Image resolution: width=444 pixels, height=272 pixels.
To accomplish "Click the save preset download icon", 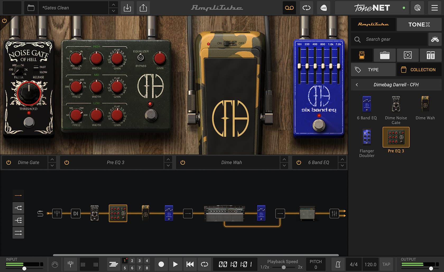I will tap(127, 8).
